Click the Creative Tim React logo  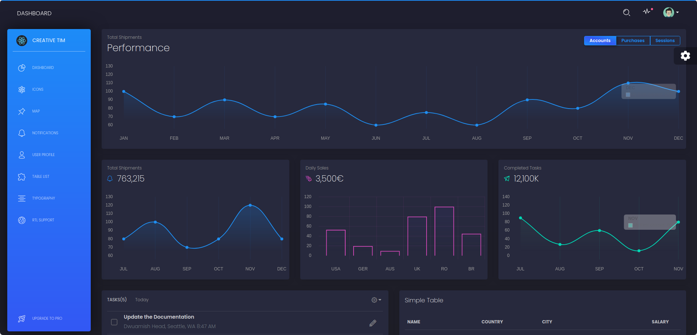pos(22,40)
